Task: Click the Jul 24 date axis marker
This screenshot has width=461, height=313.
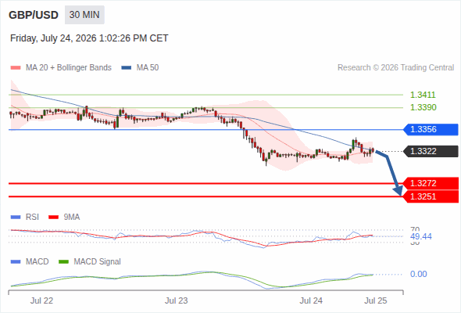Action: coord(311,300)
